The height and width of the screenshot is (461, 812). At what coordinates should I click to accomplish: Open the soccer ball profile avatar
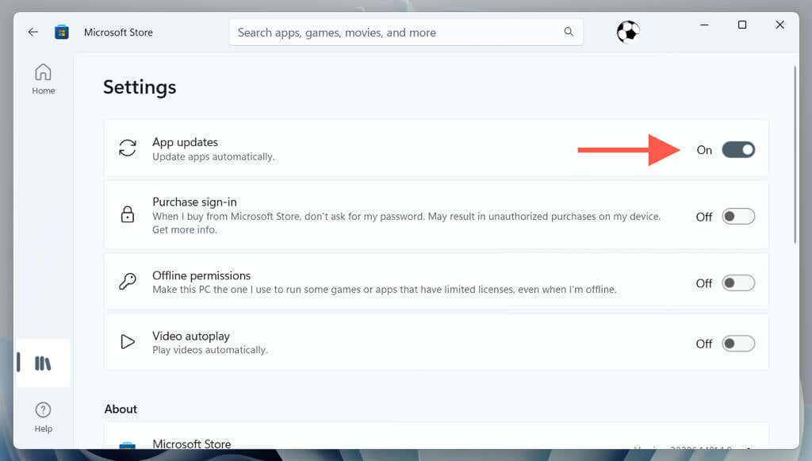click(628, 32)
